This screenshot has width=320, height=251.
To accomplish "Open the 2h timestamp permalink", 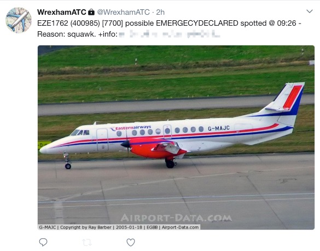I will click(160, 12).
